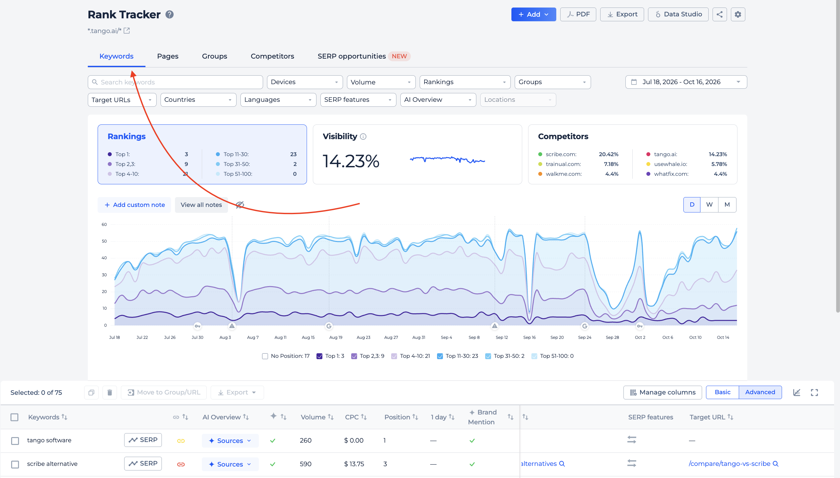
Task: Expand the Countries filter dropdown
Action: (x=199, y=100)
